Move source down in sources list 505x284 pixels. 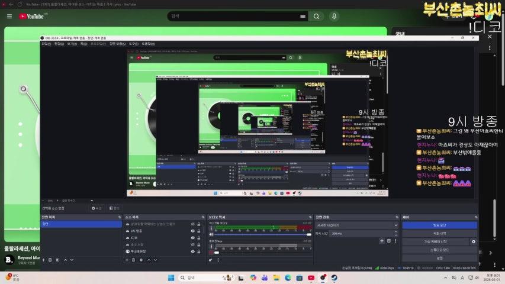click(155, 260)
